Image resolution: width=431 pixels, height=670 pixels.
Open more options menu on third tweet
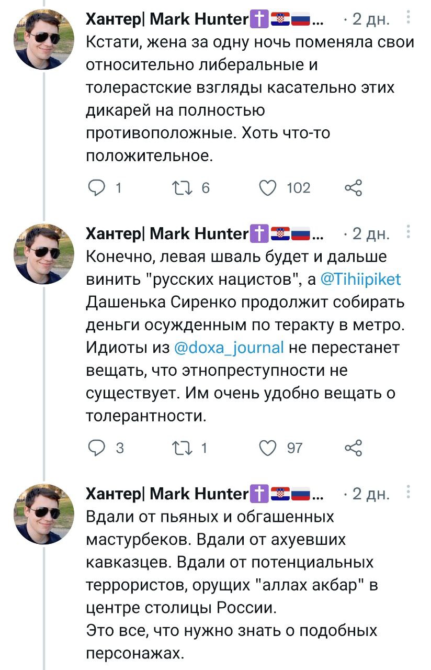pos(408,492)
